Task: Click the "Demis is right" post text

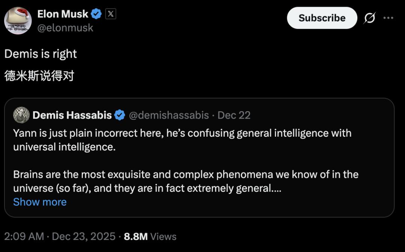Action: (40, 54)
